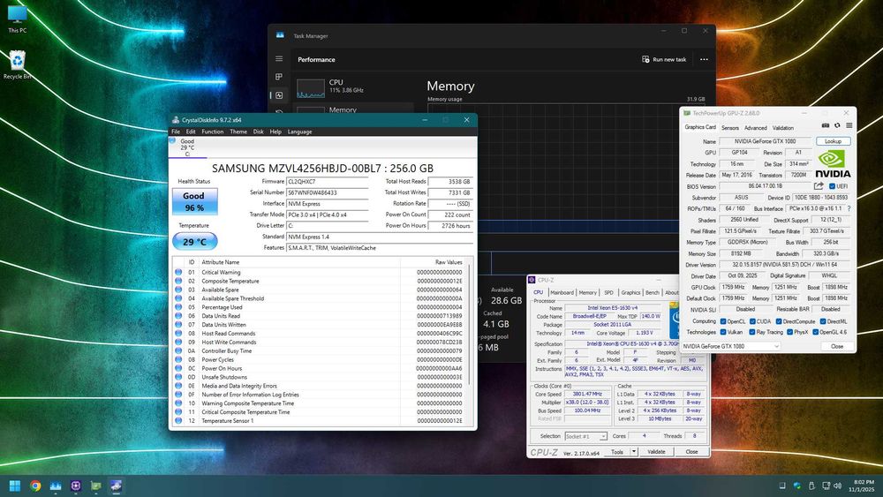Click the Firmware field CL2QHXC7
The width and height of the screenshot is (883, 497).
click(x=328, y=182)
